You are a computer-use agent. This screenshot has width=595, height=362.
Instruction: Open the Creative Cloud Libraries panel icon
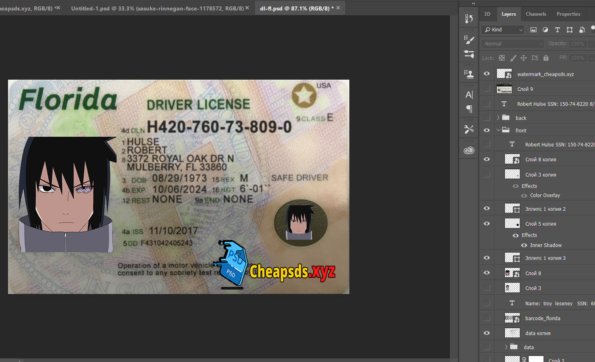click(469, 150)
